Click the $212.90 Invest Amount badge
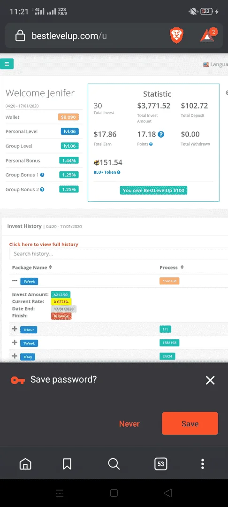Viewport: 228px width, 507px height. point(61,294)
